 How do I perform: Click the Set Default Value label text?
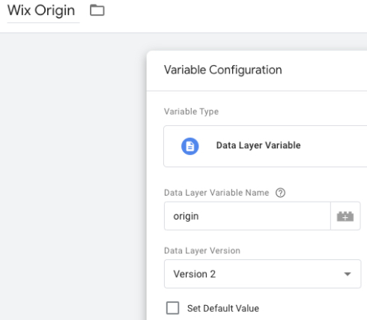pos(223,308)
